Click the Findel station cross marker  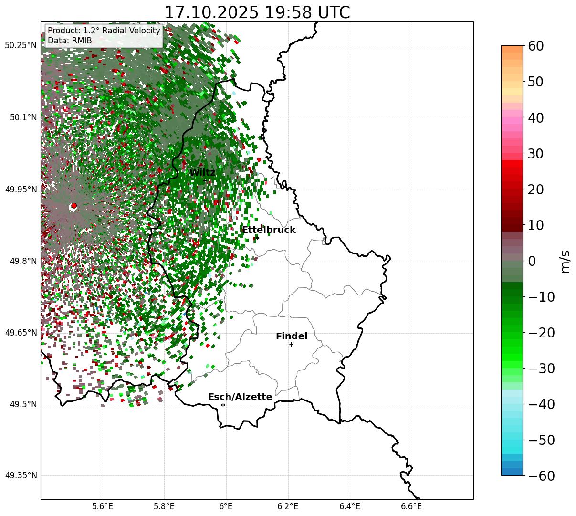tap(291, 344)
